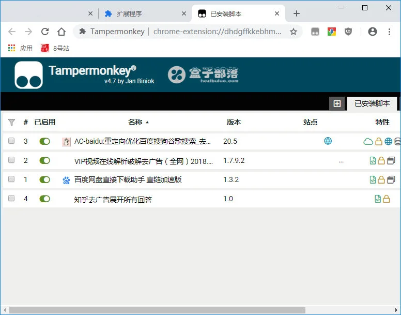Click the globe feature icon beside the AC-baidu lock
Viewport: 401px width, 315px height.
pos(388,141)
